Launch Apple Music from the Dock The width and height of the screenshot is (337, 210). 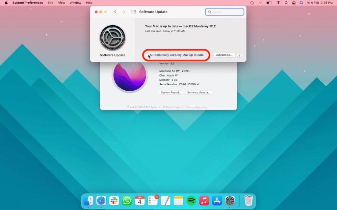[x=204, y=200]
